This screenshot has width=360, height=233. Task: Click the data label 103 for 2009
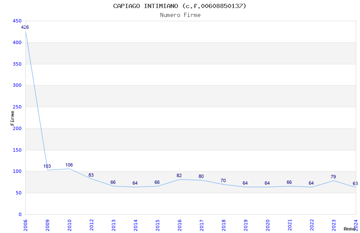pos(47,166)
